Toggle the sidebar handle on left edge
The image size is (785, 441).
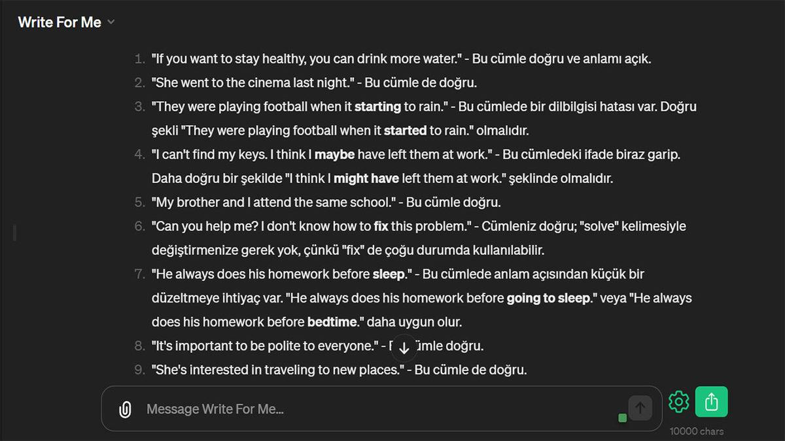14,232
